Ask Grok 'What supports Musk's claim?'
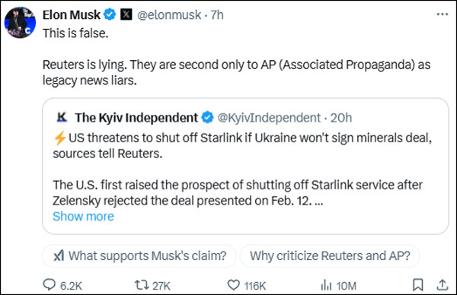Image resolution: width=457 pixels, height=295 pixels. 139,256
